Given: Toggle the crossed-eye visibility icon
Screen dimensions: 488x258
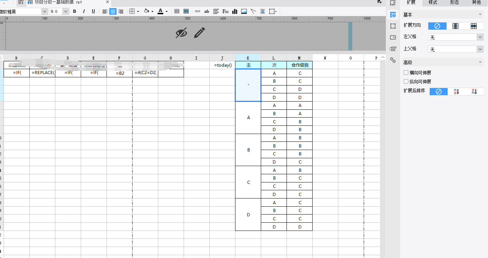Looking at the screenshot, I should point(181,33).
